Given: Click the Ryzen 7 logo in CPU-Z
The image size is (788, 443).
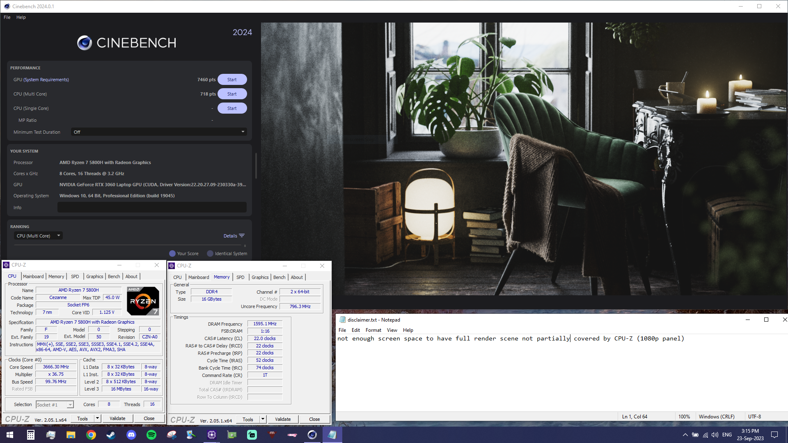Looking at the screenshot, I should (x=143, y=301).
